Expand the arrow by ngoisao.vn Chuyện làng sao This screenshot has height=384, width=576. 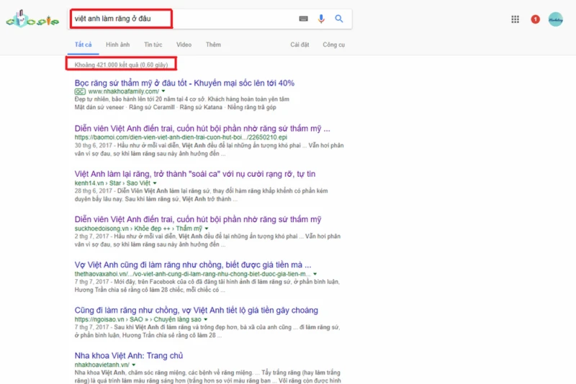pyautogui.click(x=205, y=319)
